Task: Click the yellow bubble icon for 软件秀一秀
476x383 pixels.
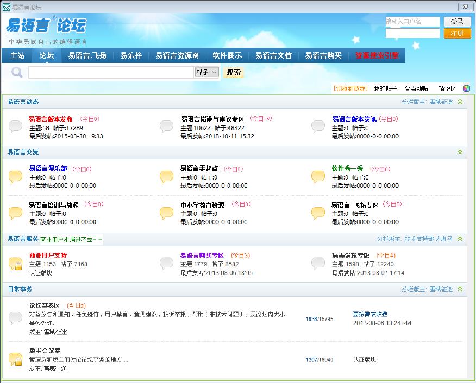Action: tap(318, 177)
